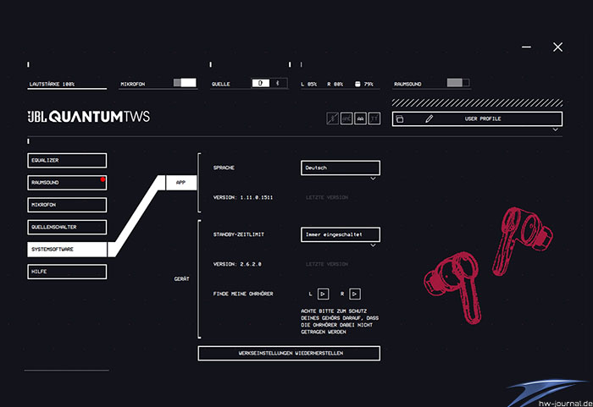Go to the Quellenschalter section
This screenshot has height=407, width=593.
point(67,227)
